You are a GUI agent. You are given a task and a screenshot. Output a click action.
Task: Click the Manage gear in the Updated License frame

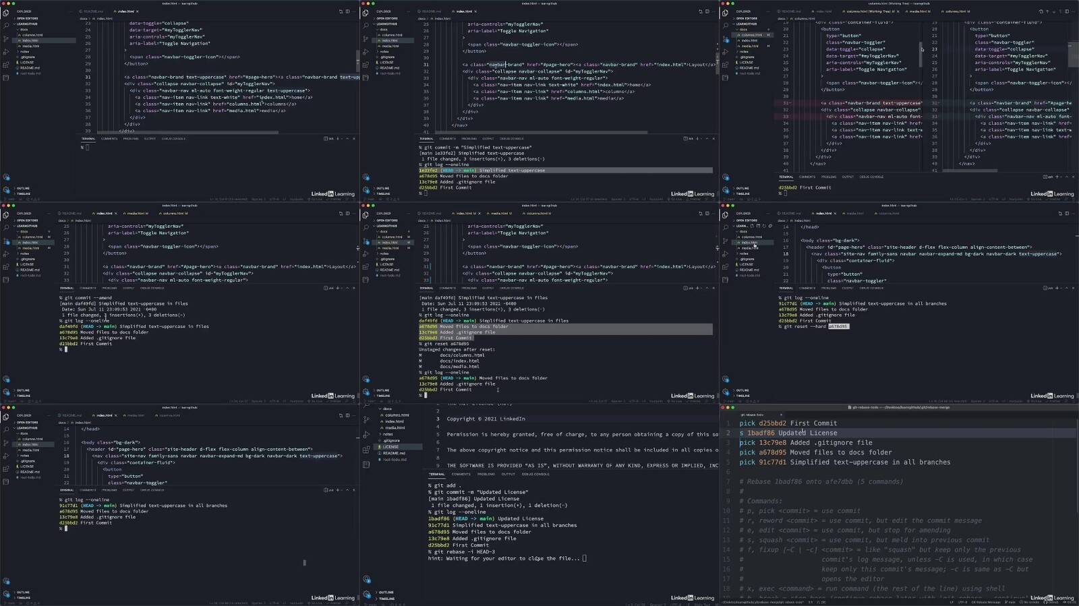(x=366, y=595)
